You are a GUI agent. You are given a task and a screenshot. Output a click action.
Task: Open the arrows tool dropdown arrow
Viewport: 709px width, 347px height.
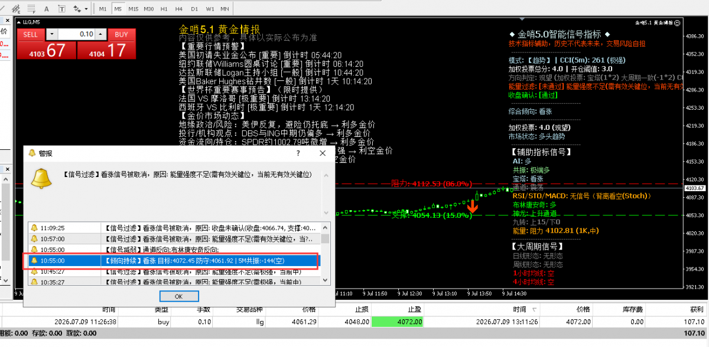pos(86,9)
